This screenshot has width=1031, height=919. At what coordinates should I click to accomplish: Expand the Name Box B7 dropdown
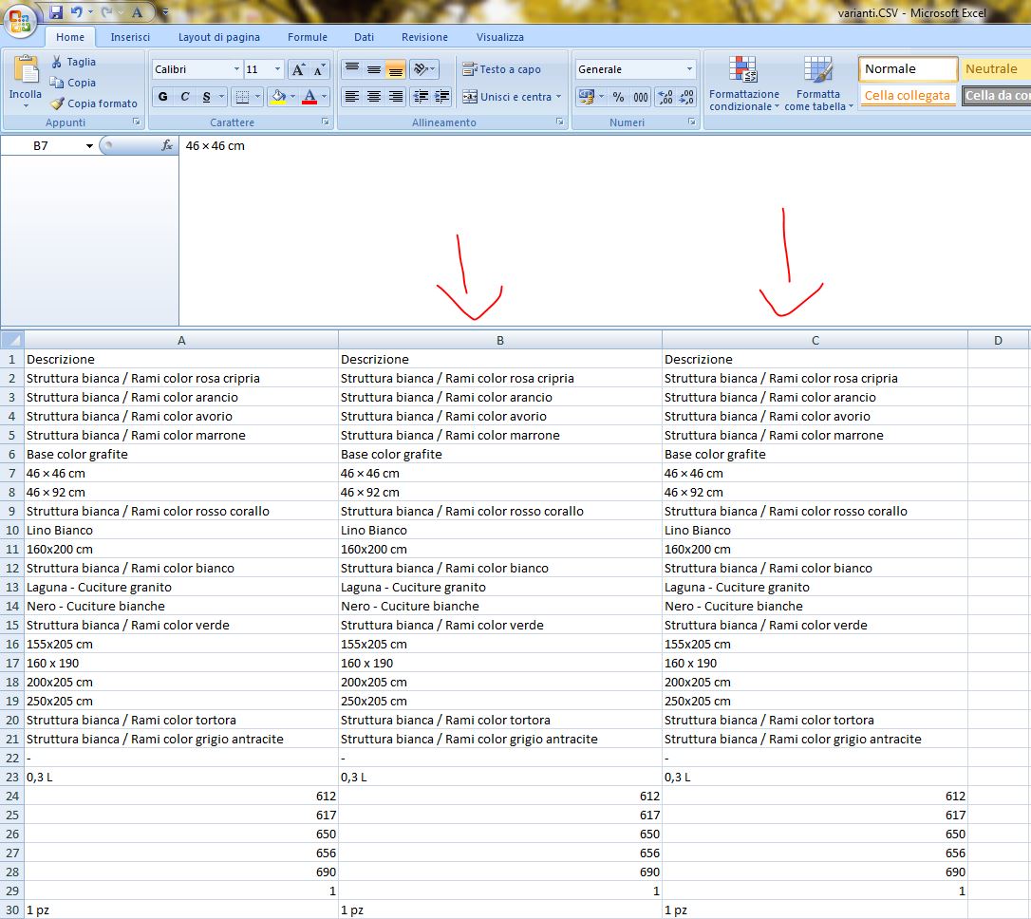pos(89,146)
